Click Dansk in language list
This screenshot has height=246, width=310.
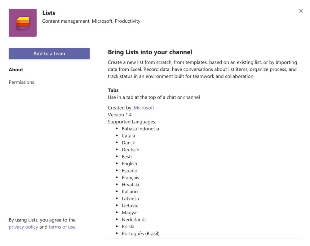click(x=128, y=143)
